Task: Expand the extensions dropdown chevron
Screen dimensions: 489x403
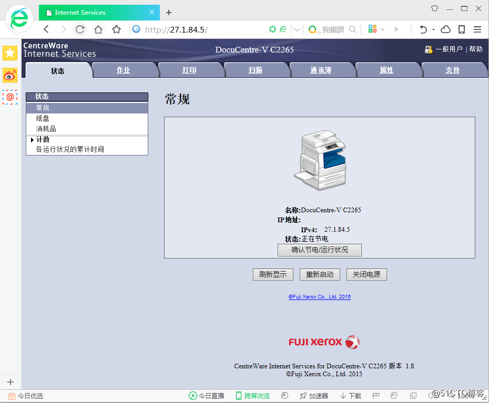Action: coord(383,29)
